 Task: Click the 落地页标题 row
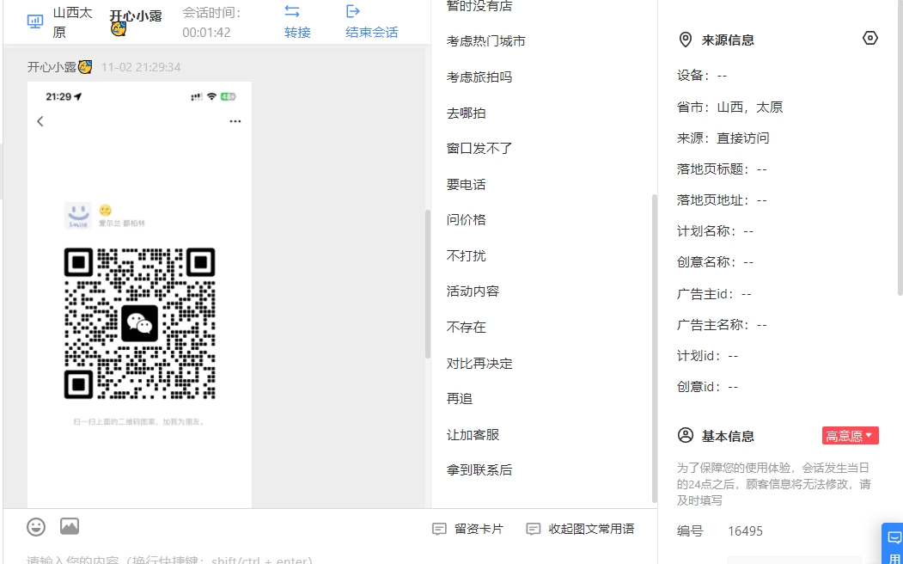pyautogui.click(x=722, y=169)
